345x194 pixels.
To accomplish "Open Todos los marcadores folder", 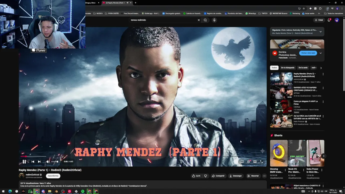I will (x=334, y=13).
